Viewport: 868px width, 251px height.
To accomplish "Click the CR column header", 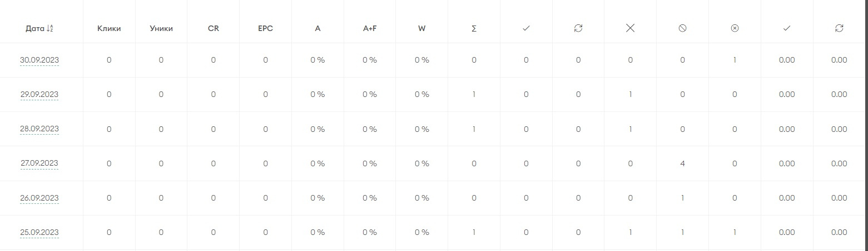I will pos(214,28).
